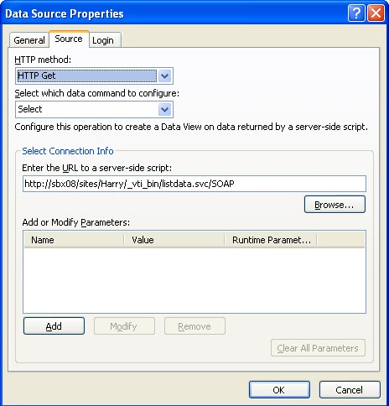Click 'Add or Modify Parameters:' label

pos(76,222)
